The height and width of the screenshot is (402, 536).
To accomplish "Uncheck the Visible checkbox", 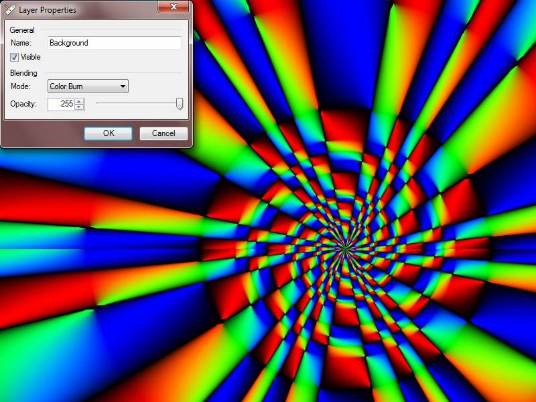I will (x=14, y=57).
